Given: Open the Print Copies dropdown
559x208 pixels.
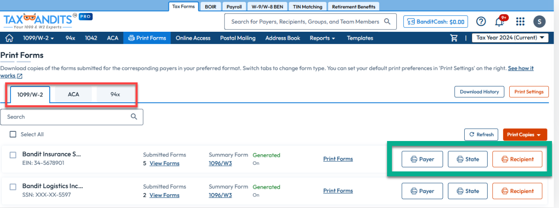Looking at the screenshot, I should [x=525, y=135].
